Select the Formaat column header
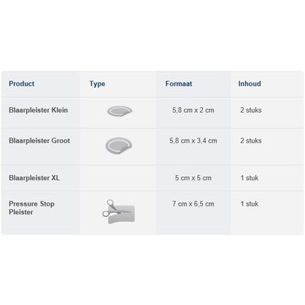305x305 pixels. (179, 84)
